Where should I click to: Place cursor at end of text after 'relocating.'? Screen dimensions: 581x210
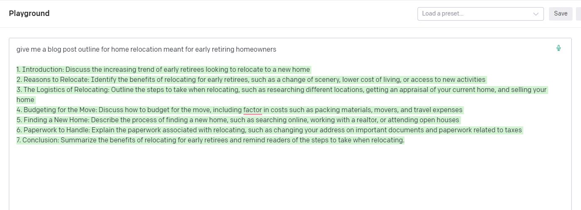(404, 140)
